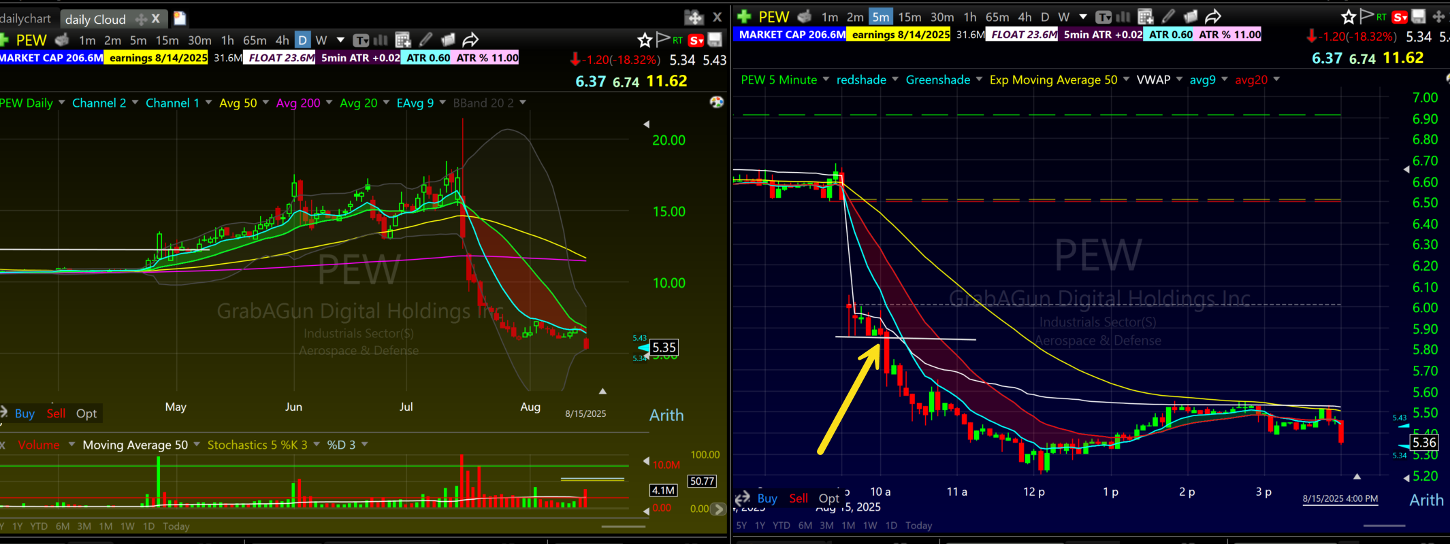Click Sell on the 5 minute chart
1450x544 pixels.
click(x=799, y=498)
